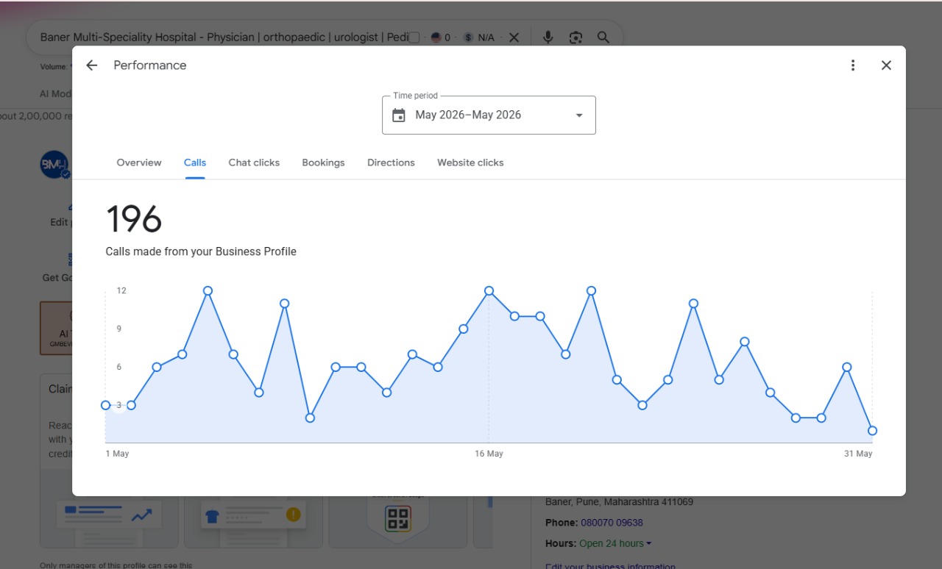Screen dimensions: 942x569
Task: Click the flag icon in search bar
Action: (x=436, y=37)
